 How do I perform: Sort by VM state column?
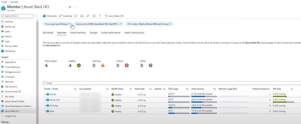(292, 89)
